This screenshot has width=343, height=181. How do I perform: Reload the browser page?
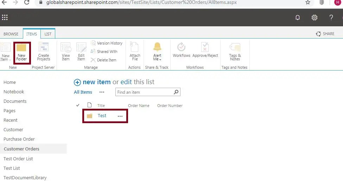(27, 2)
